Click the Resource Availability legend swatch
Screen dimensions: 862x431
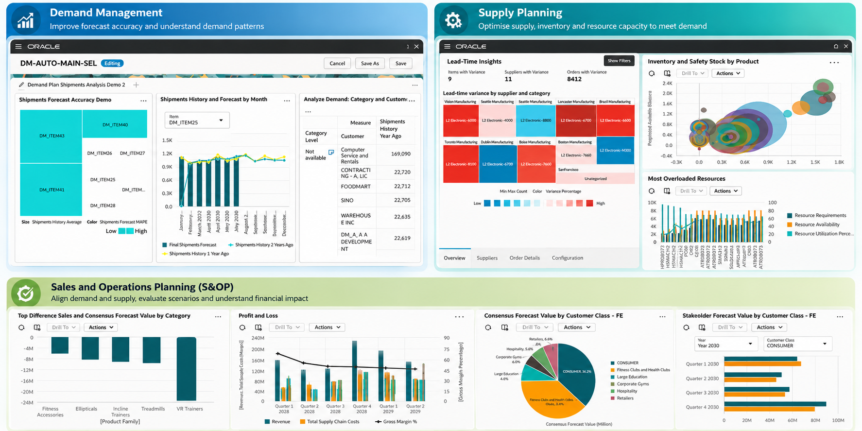pyautogui.click(x=790, y=224)
